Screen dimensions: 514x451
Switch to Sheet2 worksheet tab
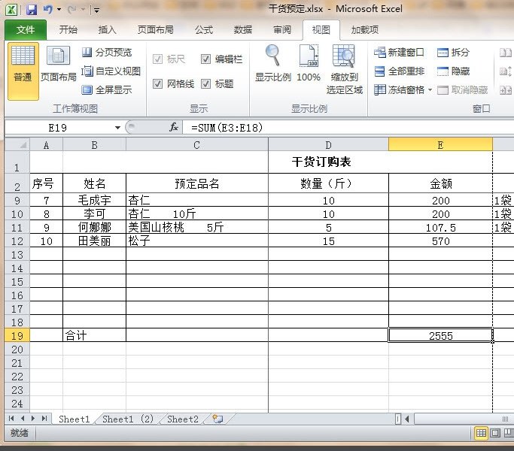(x=183, y=419)
